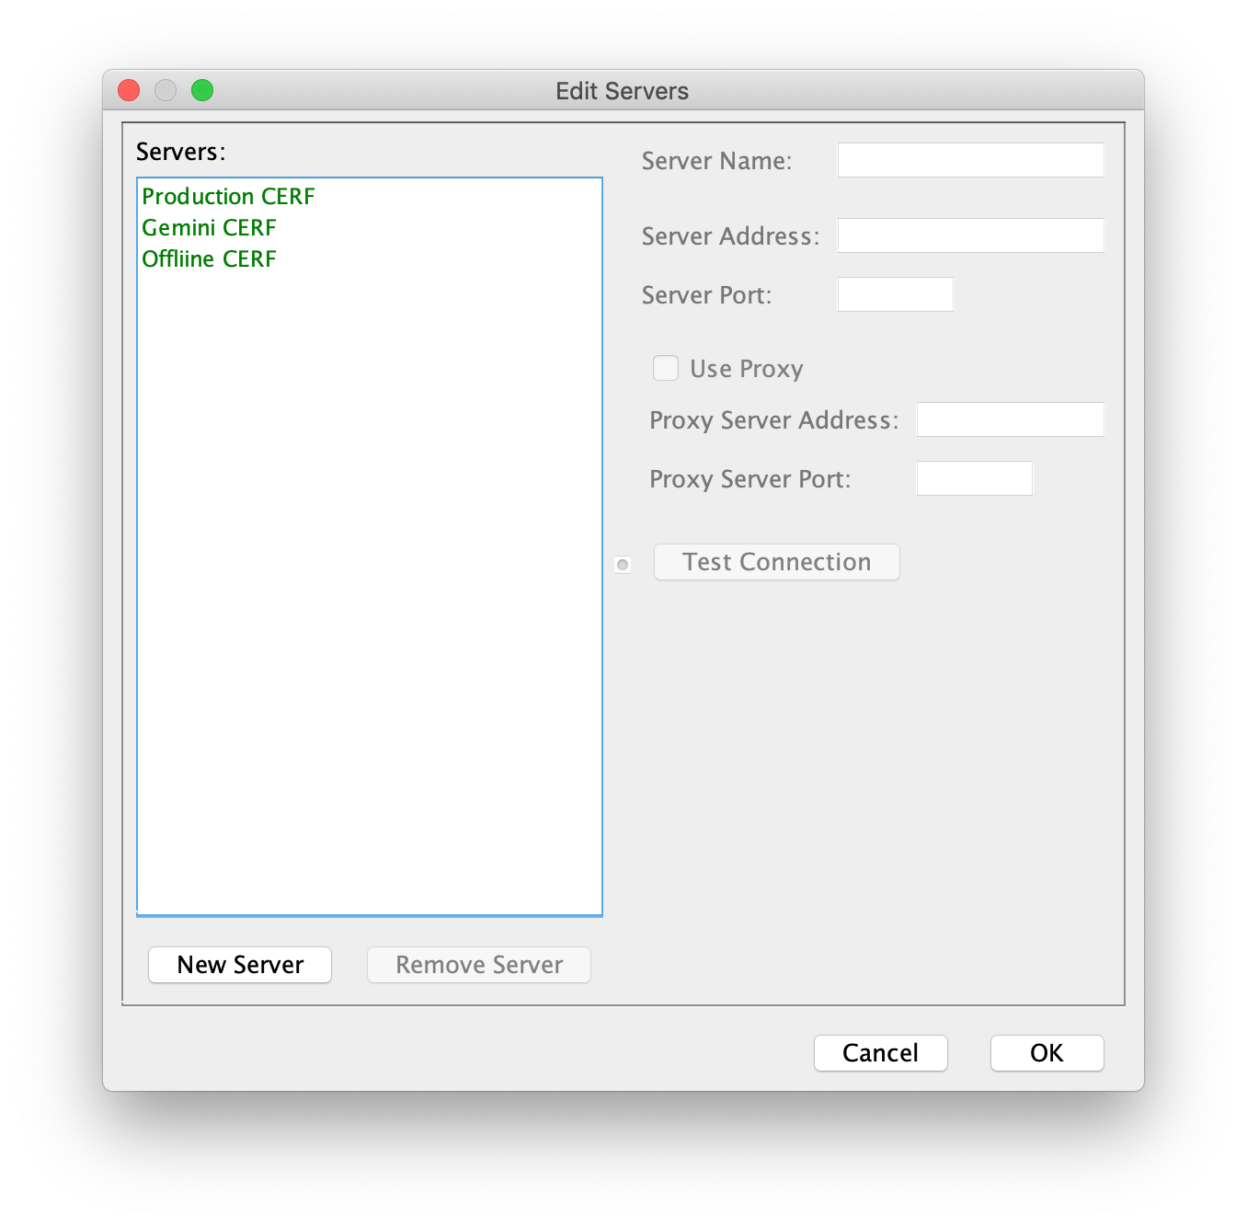Cancel the Edit Servers dialog
1247x1227 pixels.
(880, 1053)
